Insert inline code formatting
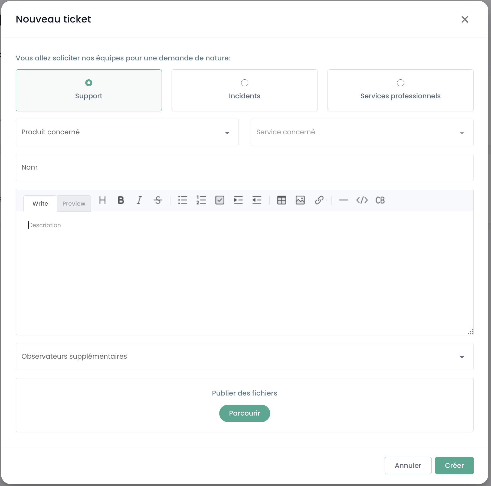Screen dimensions: 491x486 [362, 200]
